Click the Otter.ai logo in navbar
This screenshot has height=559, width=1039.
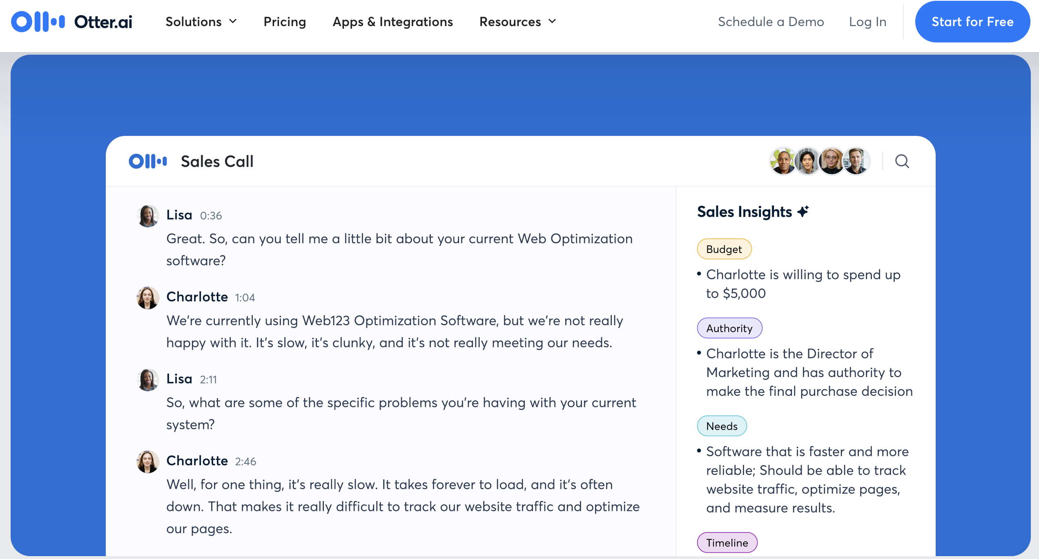click(x=71, y=22)
